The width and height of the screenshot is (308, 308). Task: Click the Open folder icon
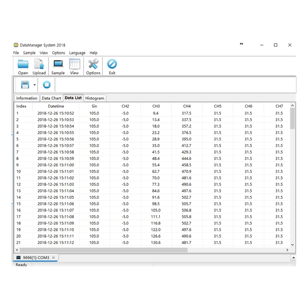click(x=23, y=64)
